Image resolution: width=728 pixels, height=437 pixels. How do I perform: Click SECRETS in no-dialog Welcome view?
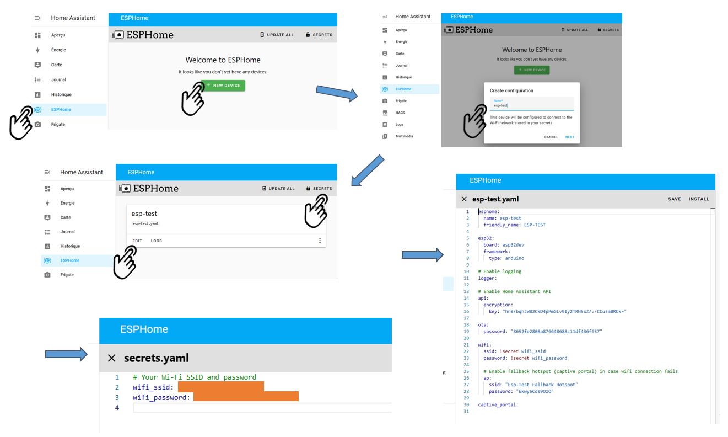pyautogui.click(x=319, y=35)
